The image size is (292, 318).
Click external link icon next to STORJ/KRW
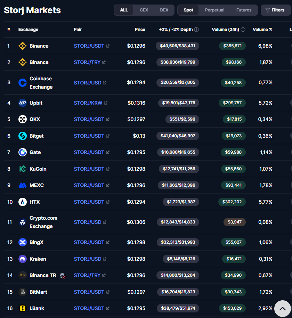click(x=106, y=103)
